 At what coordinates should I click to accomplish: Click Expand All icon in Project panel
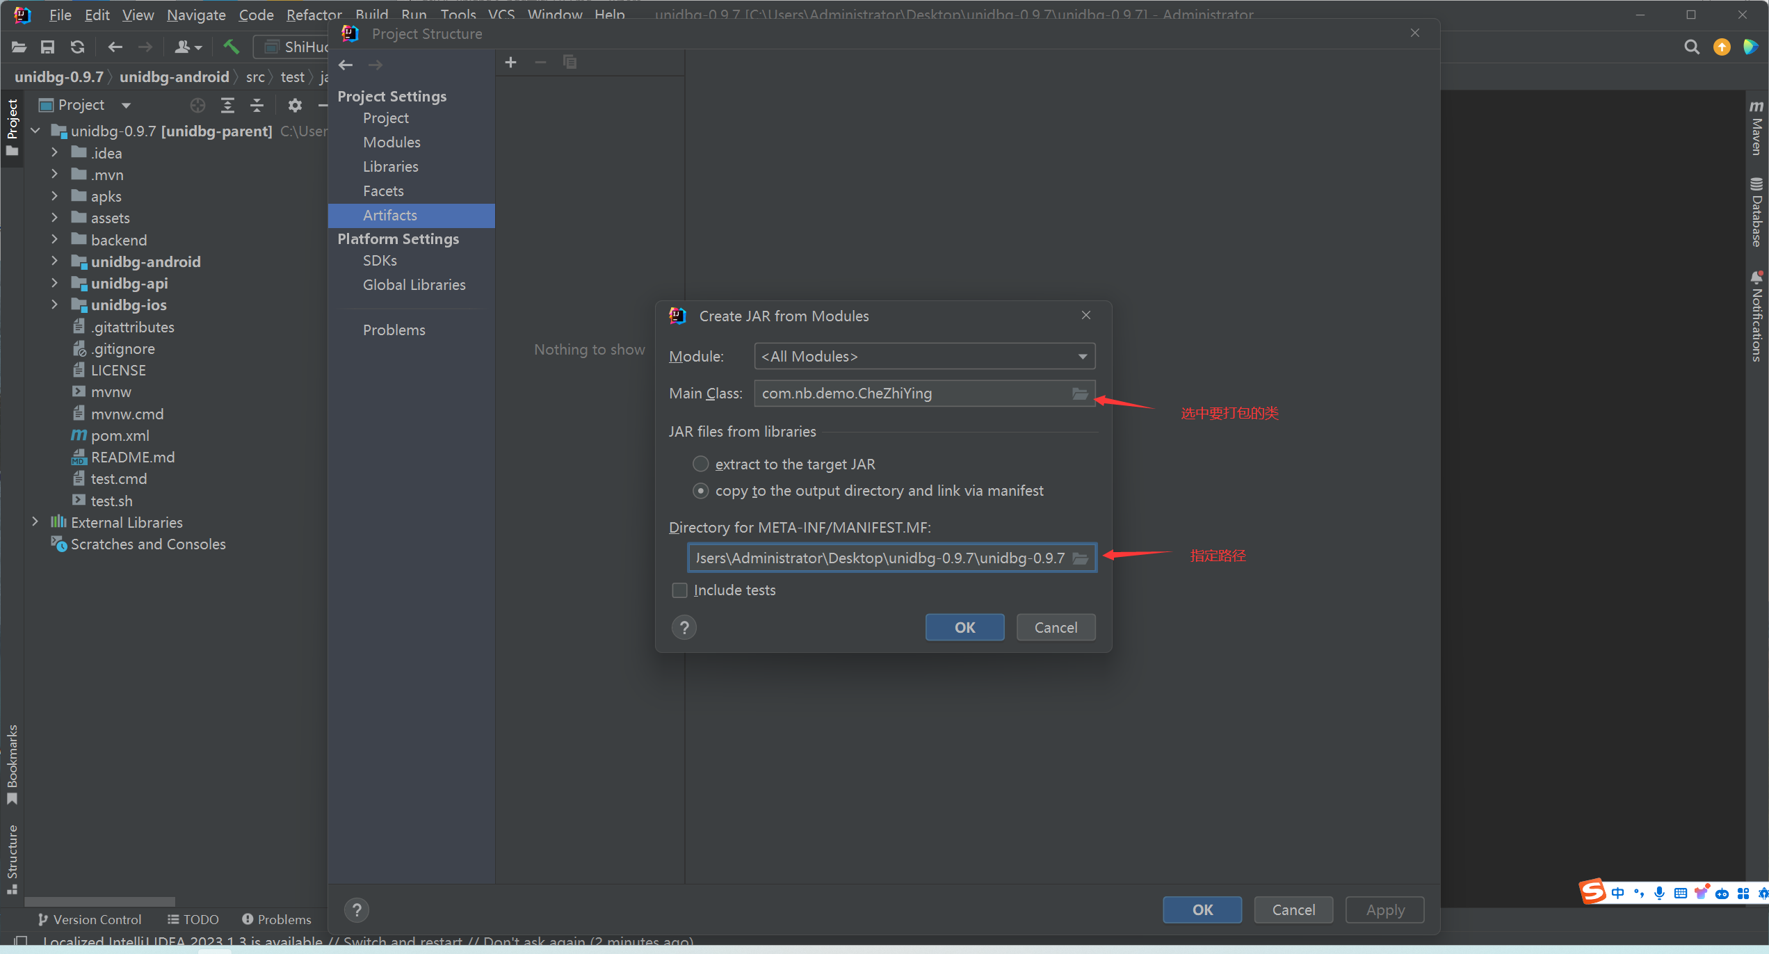(x=227, y=105)
